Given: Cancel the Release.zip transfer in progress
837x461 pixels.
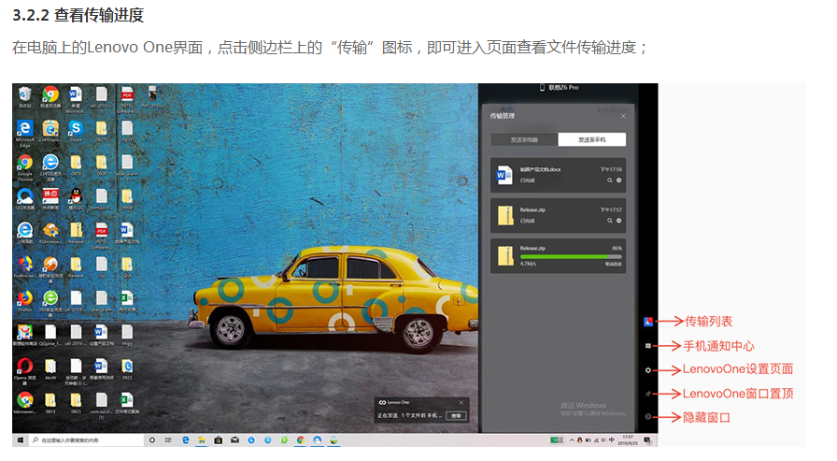Looking at the screenshot, I should (614, 265).
